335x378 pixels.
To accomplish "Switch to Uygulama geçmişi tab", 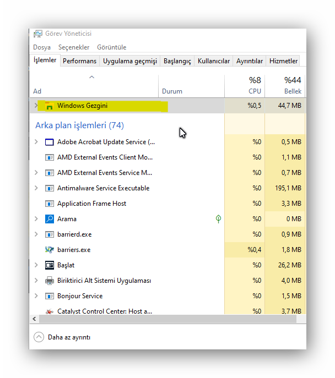I will coord(130,61).
